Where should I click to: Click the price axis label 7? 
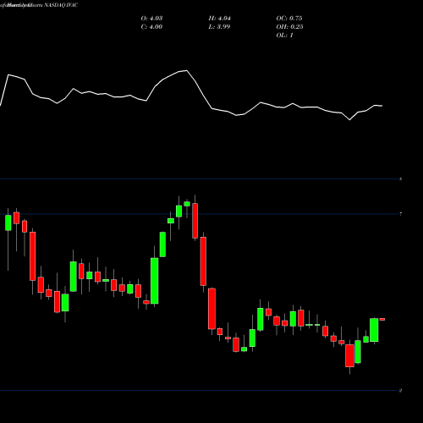pos(401,214)
